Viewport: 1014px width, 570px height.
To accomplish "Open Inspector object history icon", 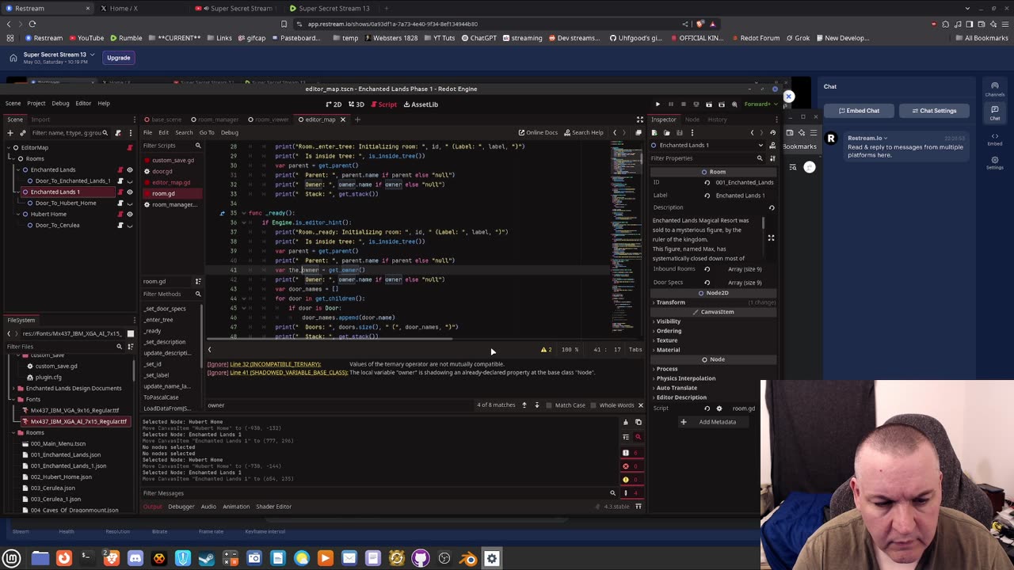I will point(772,132).
